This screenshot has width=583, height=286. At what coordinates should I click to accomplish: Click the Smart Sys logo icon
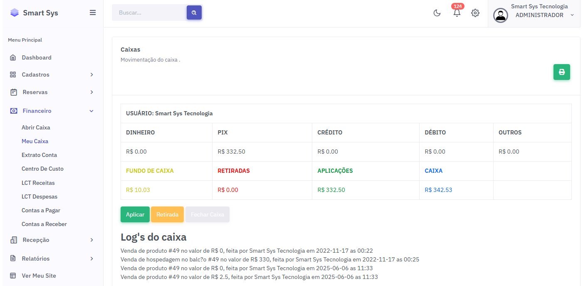[x=15, y=13]
